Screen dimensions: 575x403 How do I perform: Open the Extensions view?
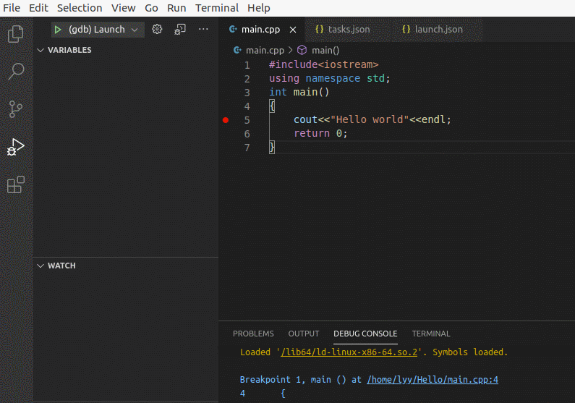16,184
